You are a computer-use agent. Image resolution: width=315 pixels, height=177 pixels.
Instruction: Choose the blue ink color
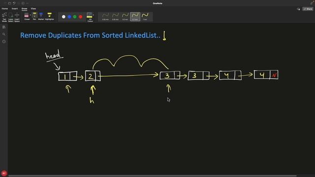69,17
